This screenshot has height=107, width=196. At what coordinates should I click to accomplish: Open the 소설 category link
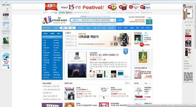click(45, 40)
